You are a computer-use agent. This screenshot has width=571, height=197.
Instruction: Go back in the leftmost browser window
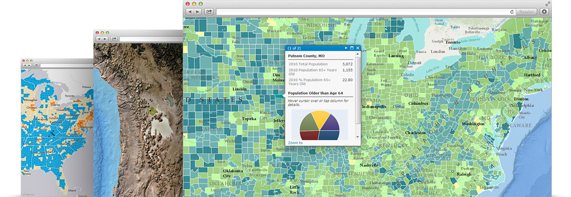[25, 65]
